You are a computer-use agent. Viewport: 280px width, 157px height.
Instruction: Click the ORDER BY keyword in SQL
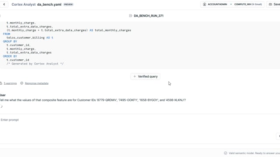(10, 56)
